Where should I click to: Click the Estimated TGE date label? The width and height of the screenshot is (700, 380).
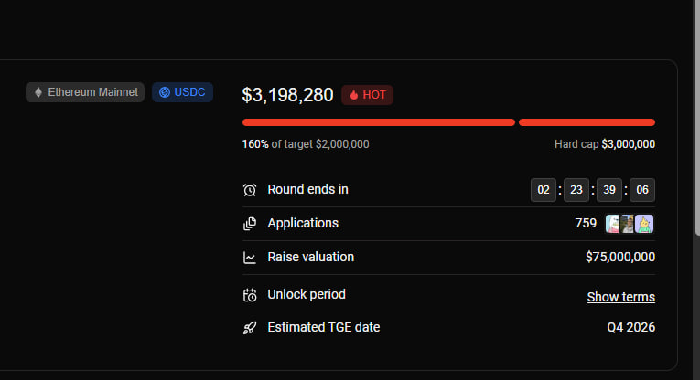[324, 327]
